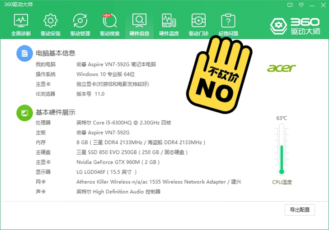Click the 操作系统 label

coord(46,74)
